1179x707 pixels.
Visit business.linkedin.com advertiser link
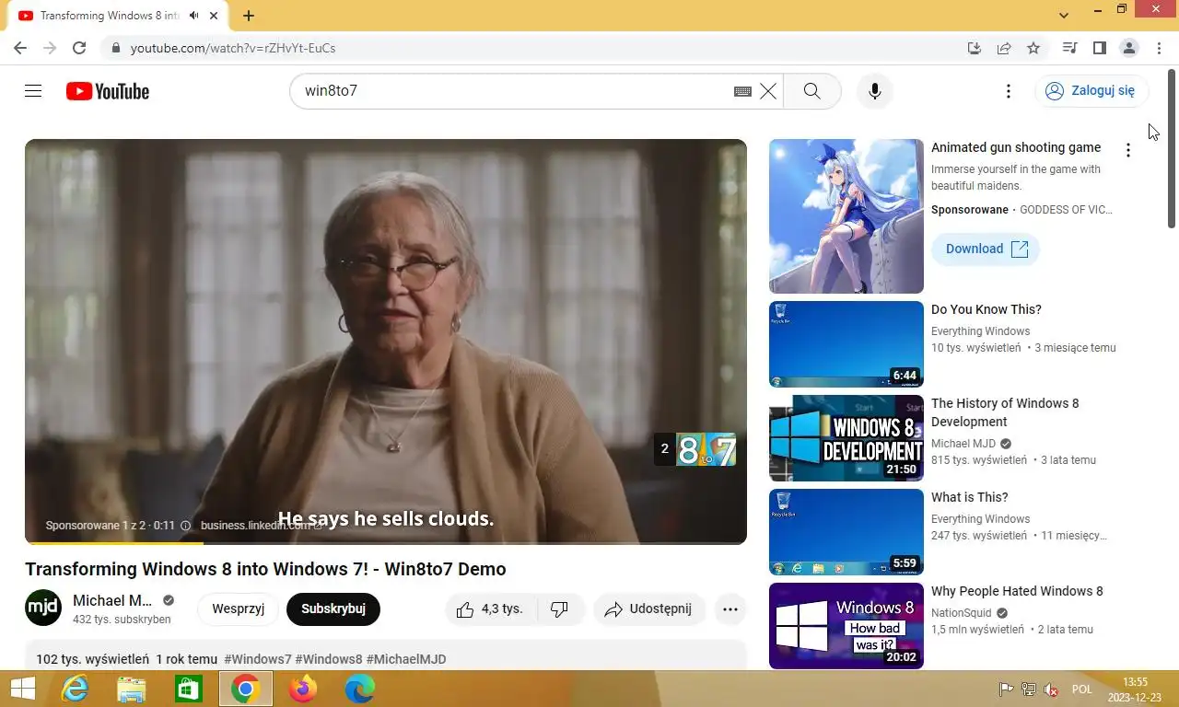pos(261,525)
